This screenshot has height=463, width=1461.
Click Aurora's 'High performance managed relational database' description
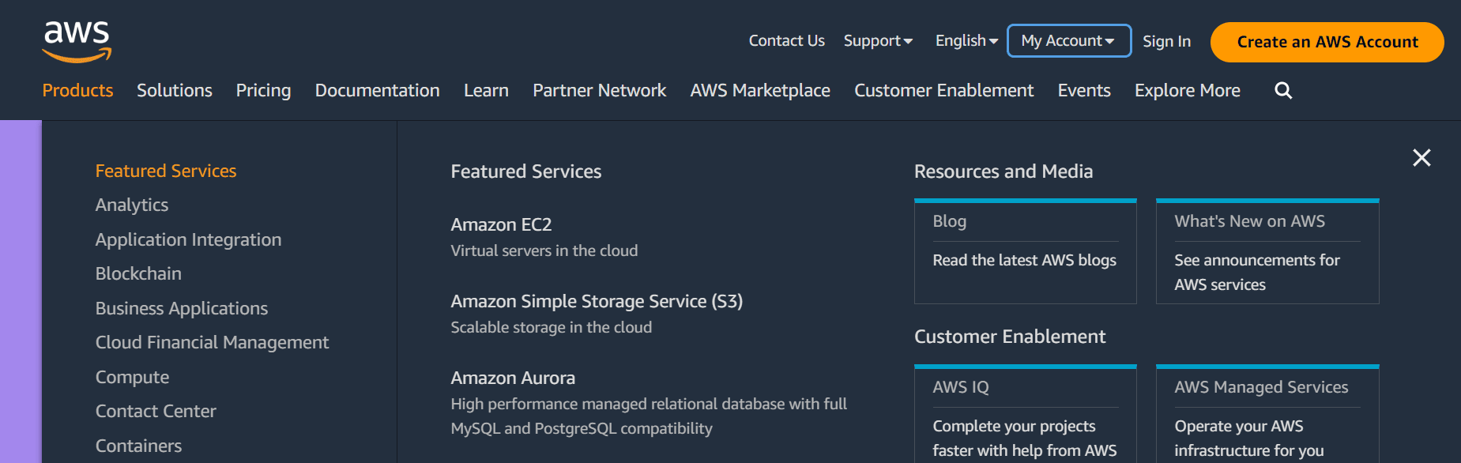649,416
